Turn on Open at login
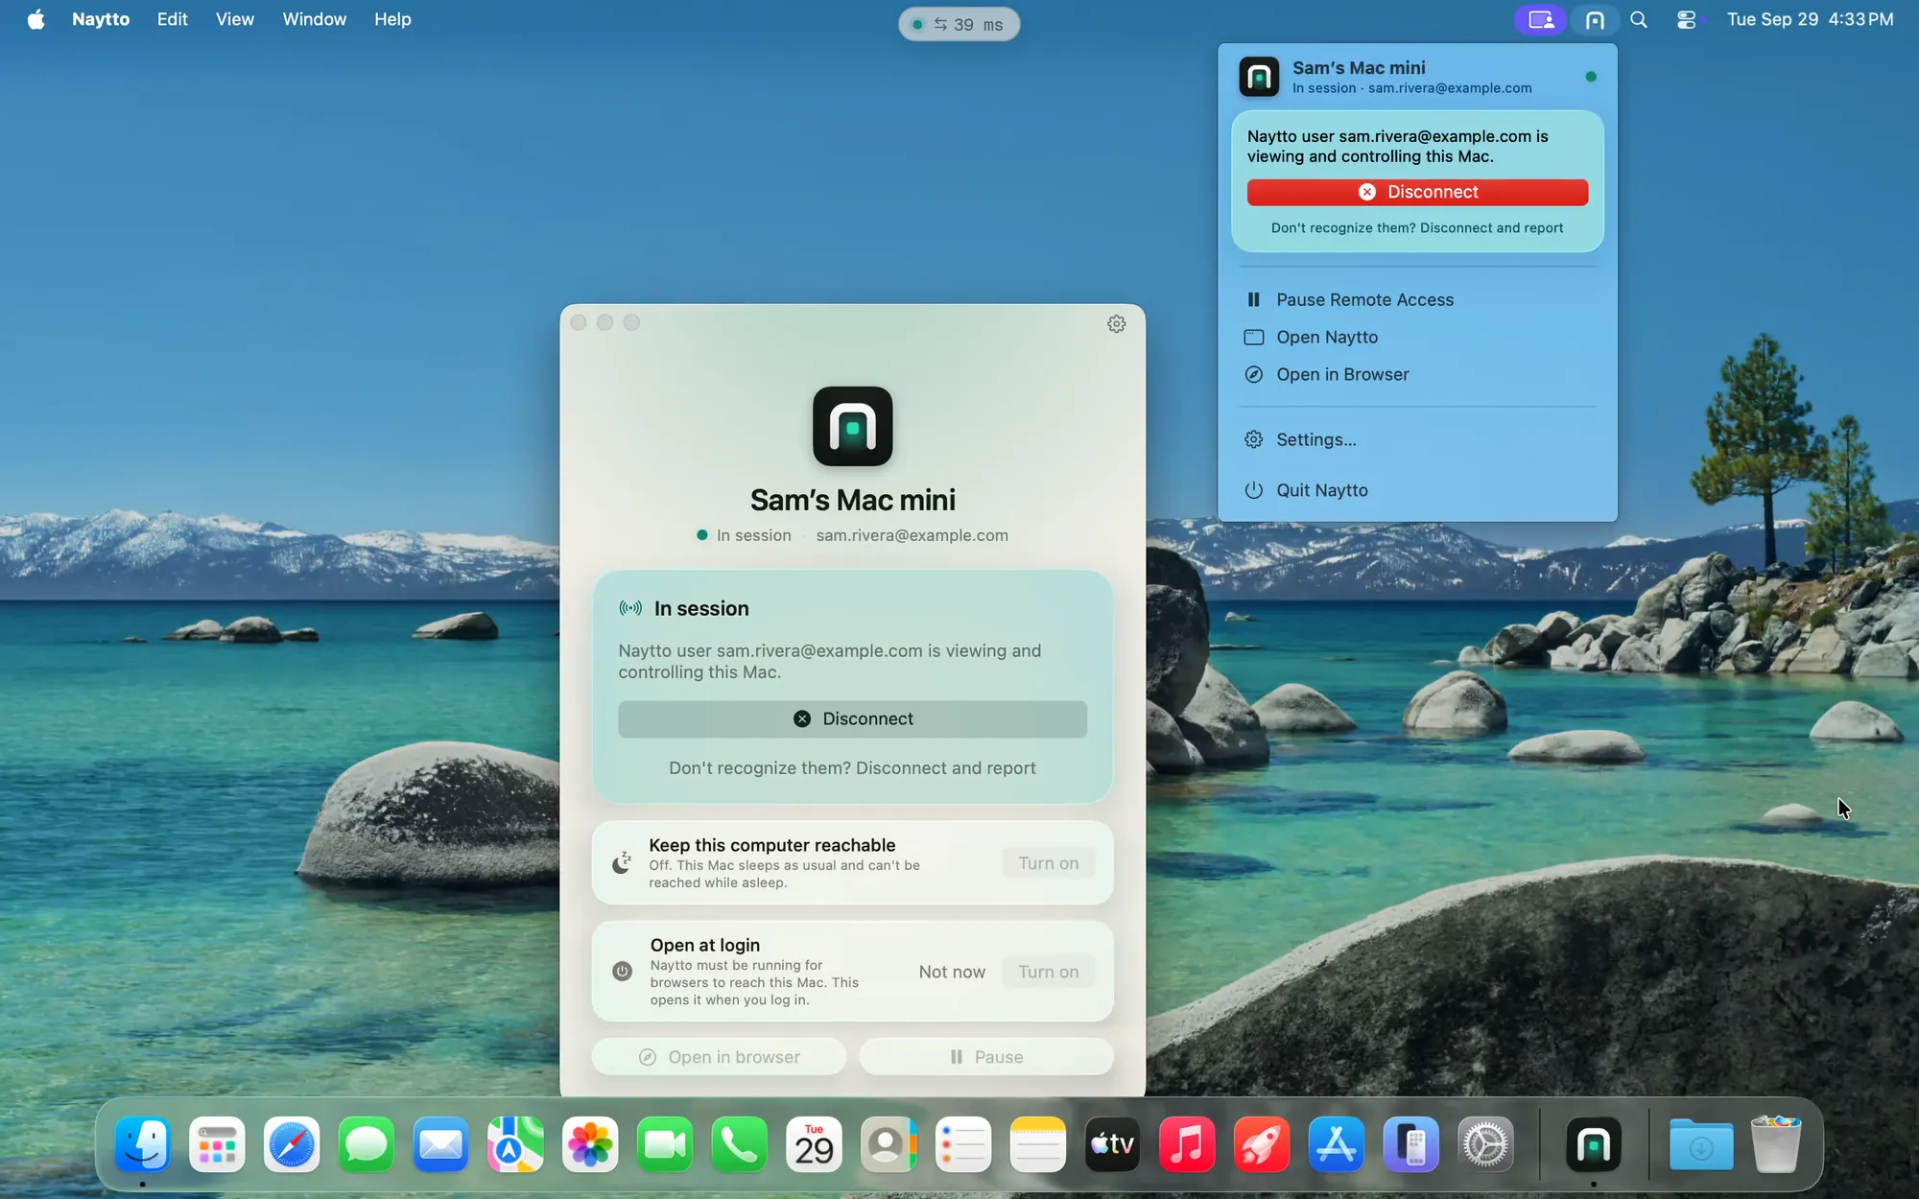Viewport: 1919px width, 1199px height. [x=1048, y=972]
